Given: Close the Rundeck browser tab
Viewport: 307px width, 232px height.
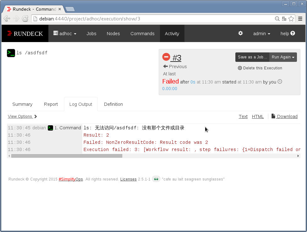Looking at the screenshot, I should tap(60, 9).
